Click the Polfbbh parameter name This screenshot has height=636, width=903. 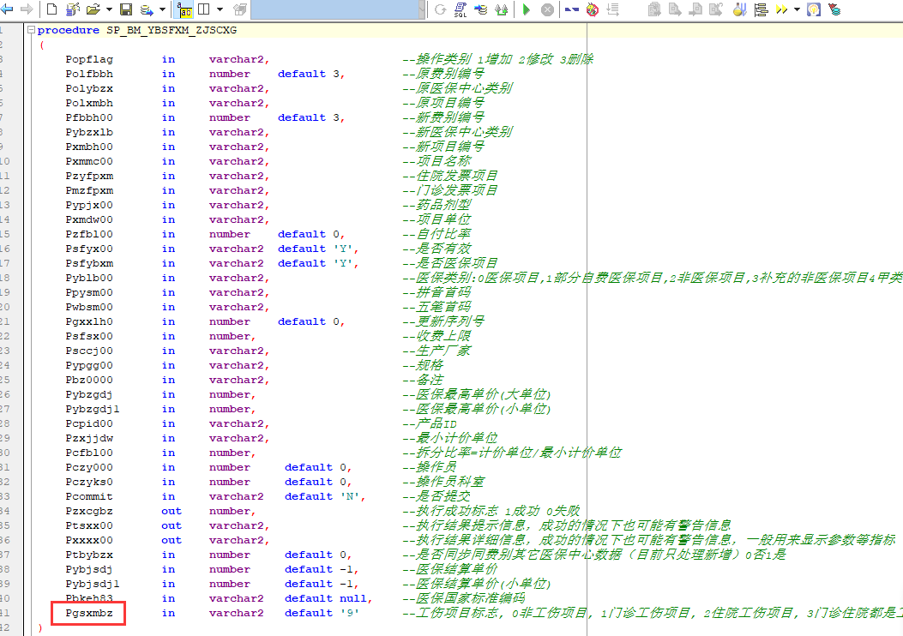click(89, 74)
